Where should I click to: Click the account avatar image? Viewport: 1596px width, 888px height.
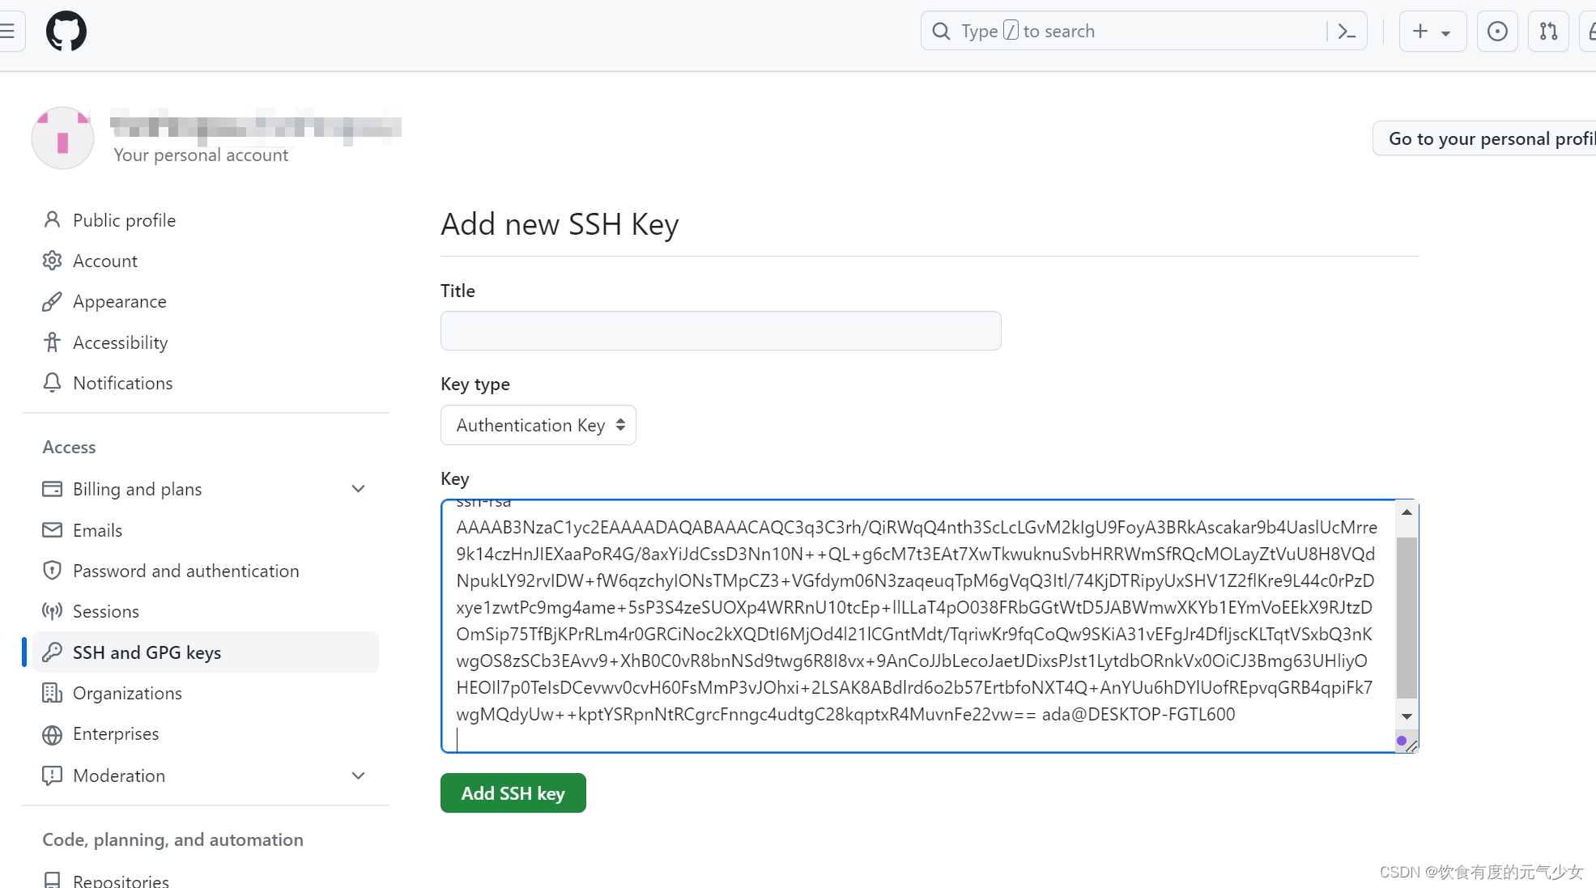tap(62, 138)
